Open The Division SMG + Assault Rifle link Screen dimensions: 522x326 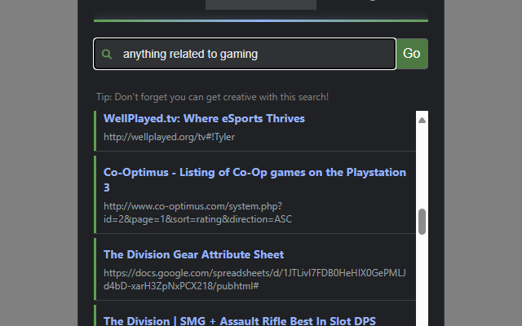(x=240, y=320)
